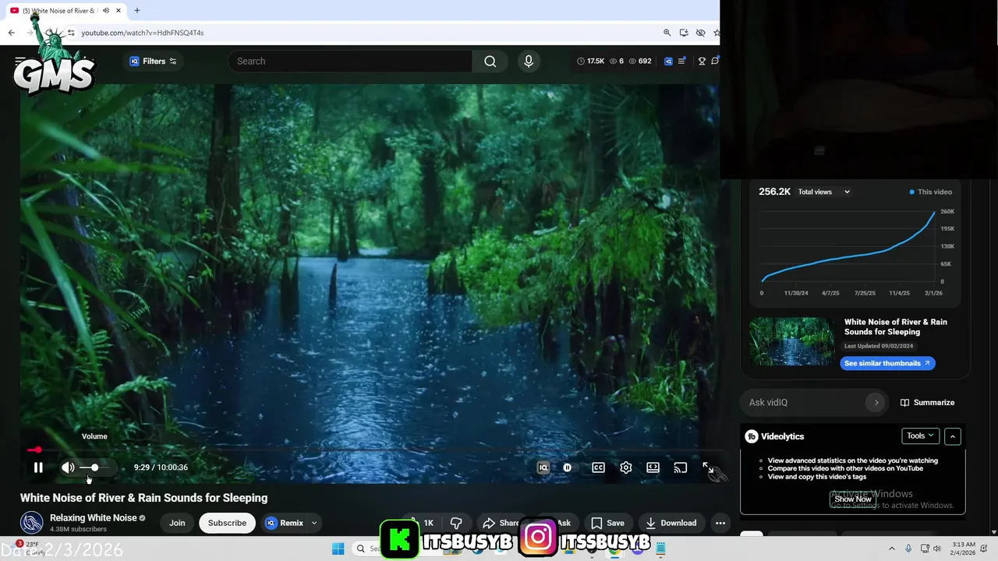Start voice search with the microphone icon
The image size is (998, 561).
point(529,61)
